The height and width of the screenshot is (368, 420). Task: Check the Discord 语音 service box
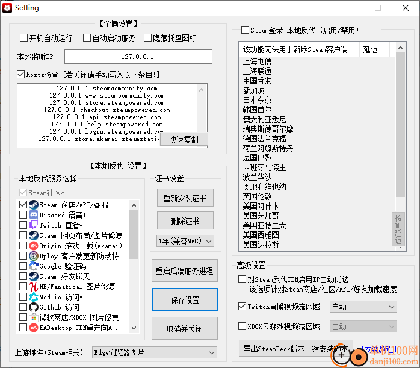coord(23,215)
